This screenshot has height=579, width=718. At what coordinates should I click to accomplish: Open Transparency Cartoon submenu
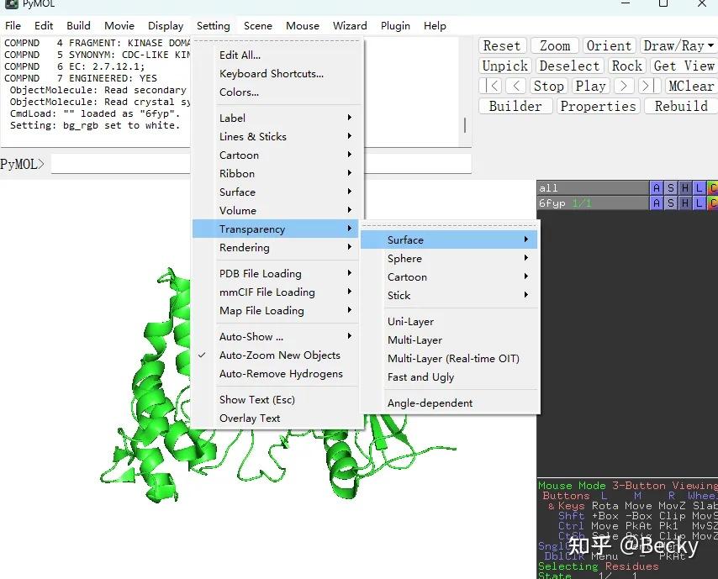pyautogui.click(x=449, y=277)
